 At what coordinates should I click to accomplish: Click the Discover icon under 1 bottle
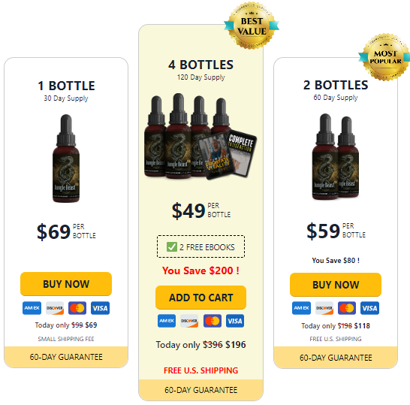(55, 308)
